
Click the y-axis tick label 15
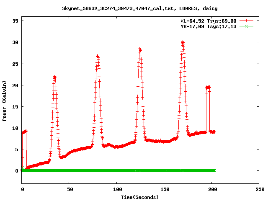tap(15, 107)
